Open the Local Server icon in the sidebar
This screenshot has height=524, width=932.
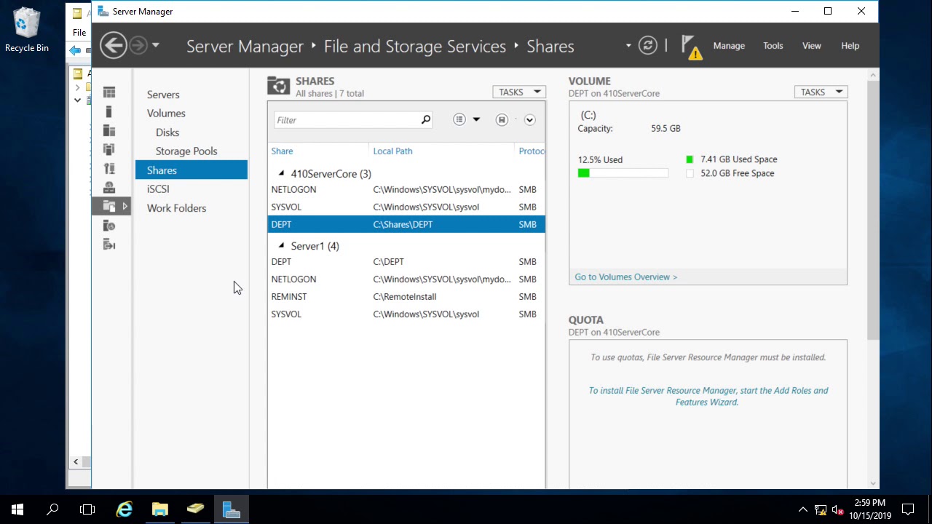coord(109,111)
